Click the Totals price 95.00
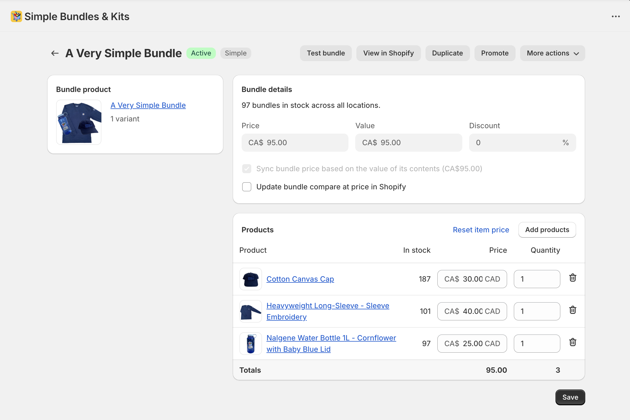This screenshot has width=630, height=420. [x=496, y=370]
